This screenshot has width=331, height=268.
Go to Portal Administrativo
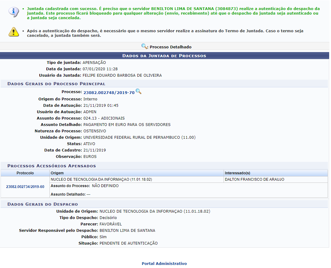click(x=164, y=263)
